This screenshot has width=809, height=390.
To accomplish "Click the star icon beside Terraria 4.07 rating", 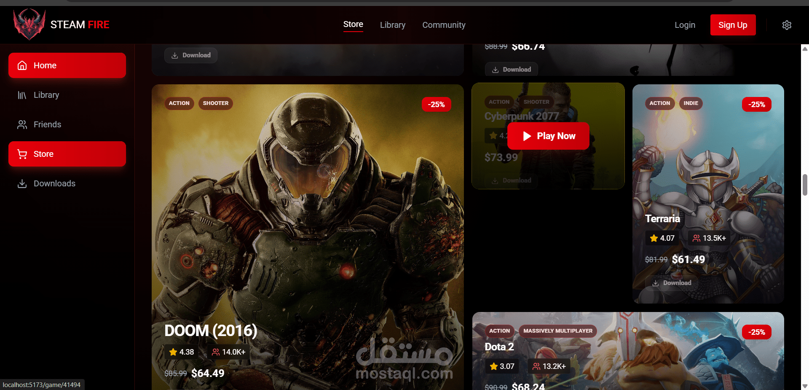I will pos(654,238).
